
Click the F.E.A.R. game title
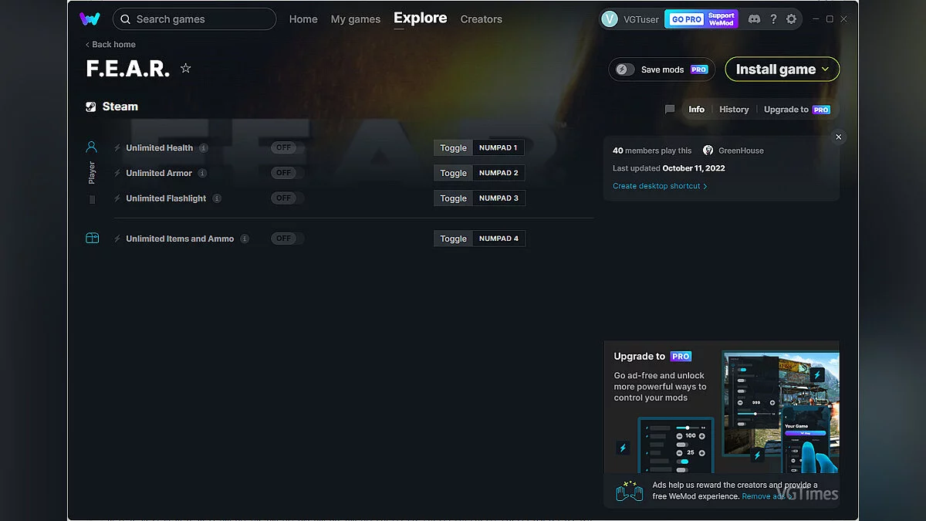(x=128, y=69)
